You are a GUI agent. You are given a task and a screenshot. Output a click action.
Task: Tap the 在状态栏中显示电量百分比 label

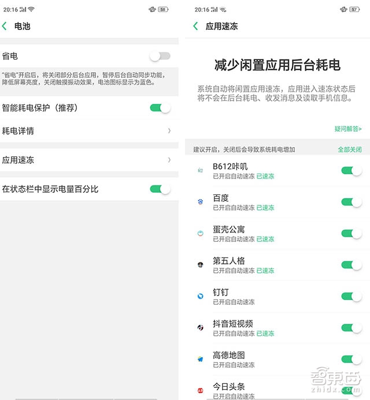(50, 189)
